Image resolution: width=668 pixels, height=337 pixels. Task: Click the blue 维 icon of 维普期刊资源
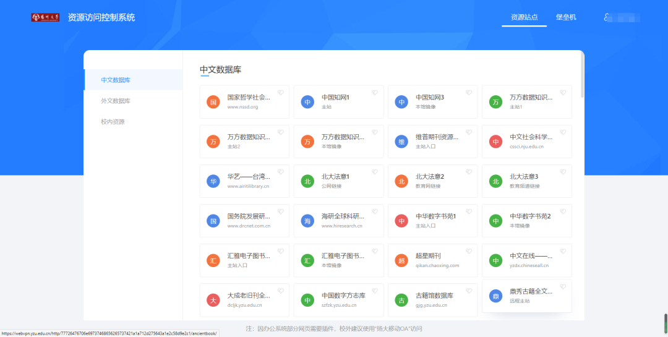[401, 142]
